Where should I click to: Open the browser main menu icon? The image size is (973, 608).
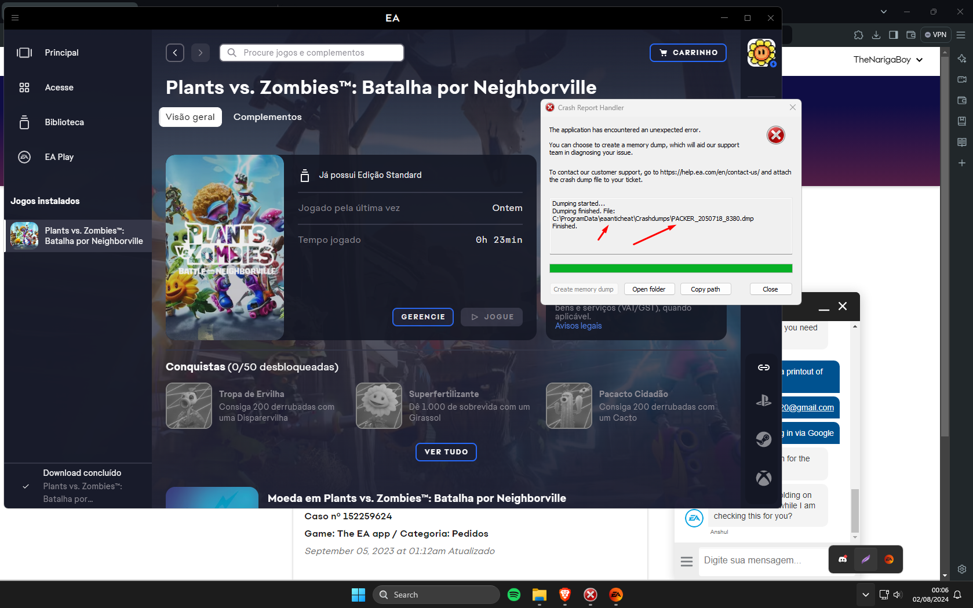coord(961,35)
